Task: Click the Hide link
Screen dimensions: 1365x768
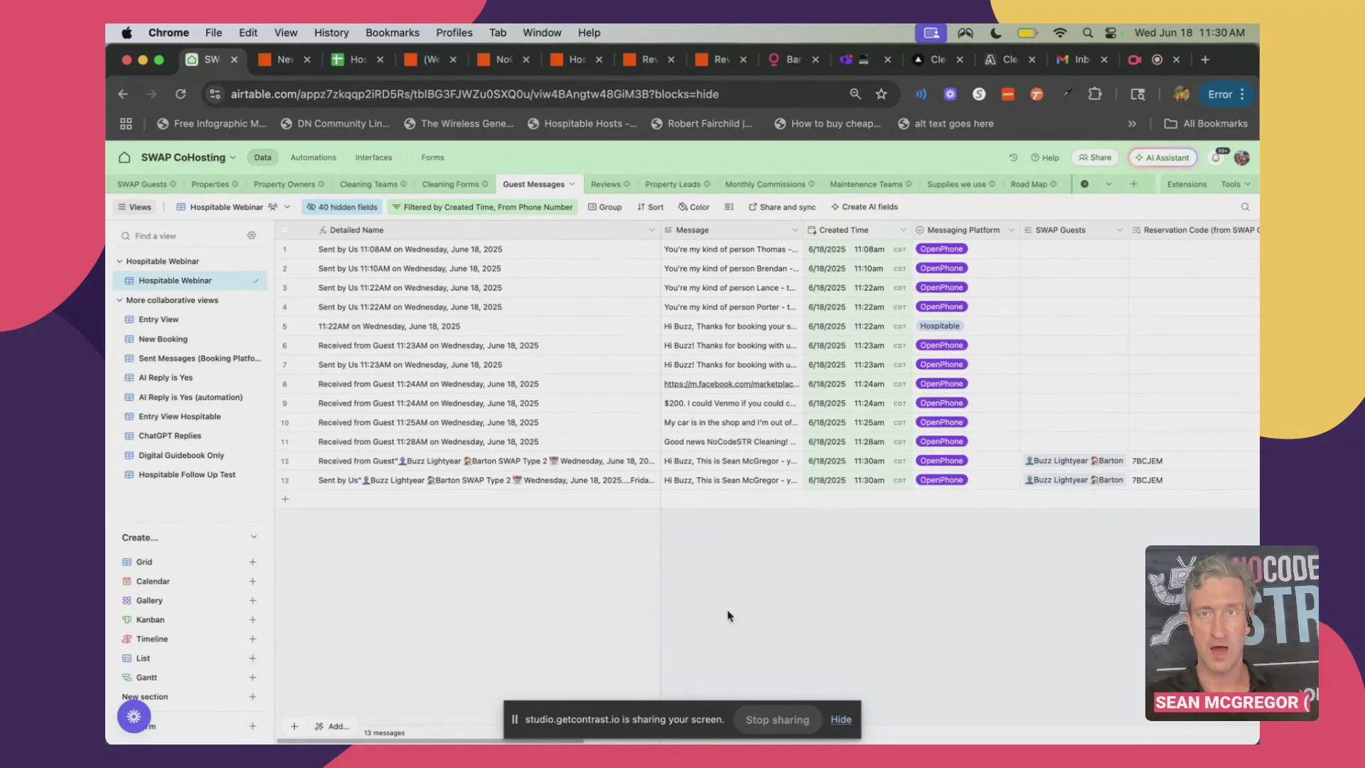Action: coord(841,720)
